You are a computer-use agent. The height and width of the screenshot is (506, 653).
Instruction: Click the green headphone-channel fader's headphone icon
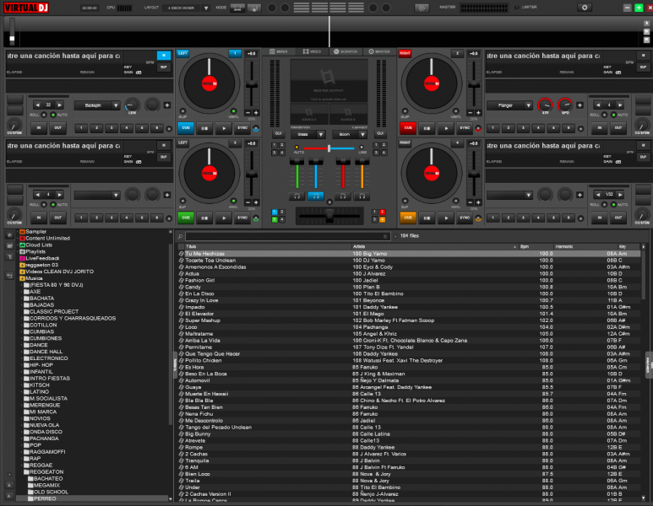click(297, 196)
